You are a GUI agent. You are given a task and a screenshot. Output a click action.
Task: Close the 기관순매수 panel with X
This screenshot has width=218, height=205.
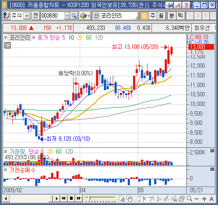coord(212,169)
